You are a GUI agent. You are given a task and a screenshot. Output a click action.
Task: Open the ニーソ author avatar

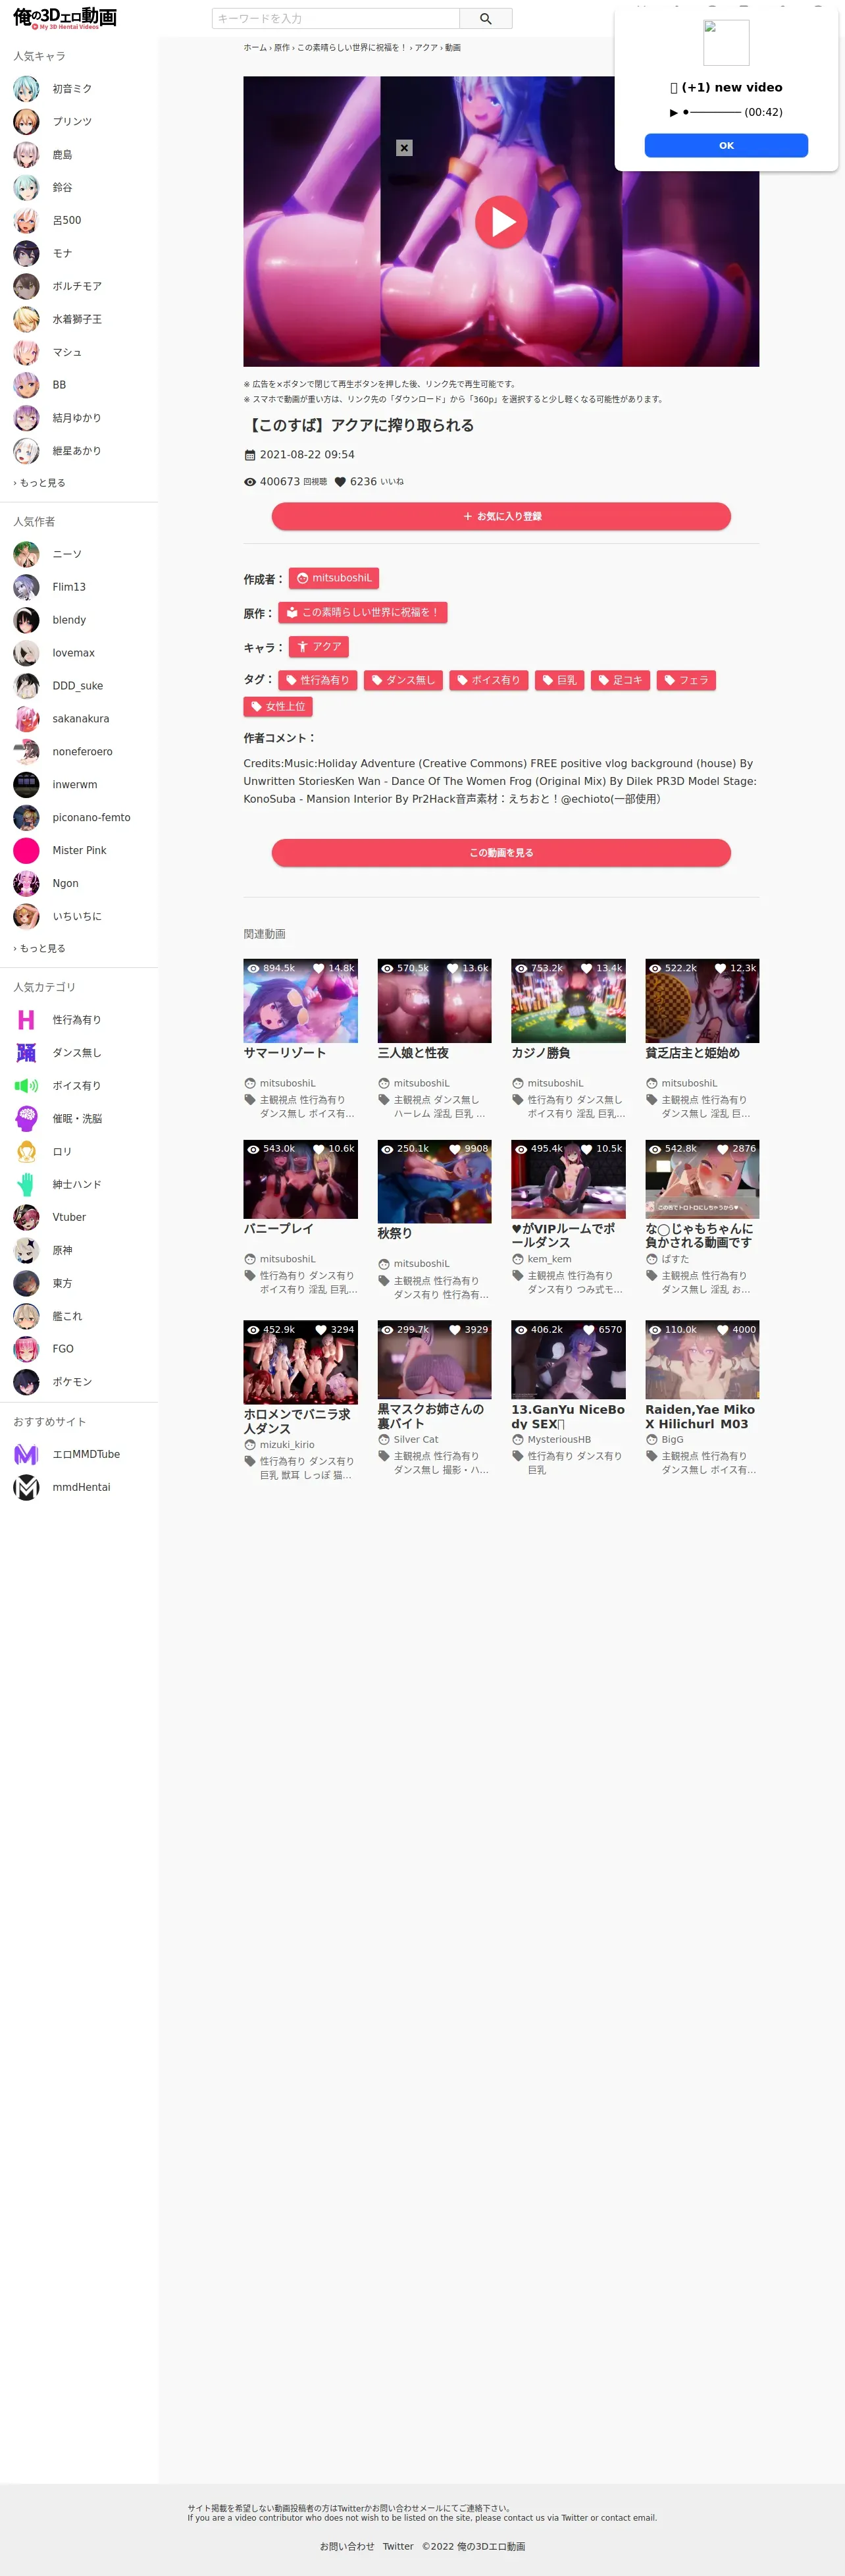(26, 554)
